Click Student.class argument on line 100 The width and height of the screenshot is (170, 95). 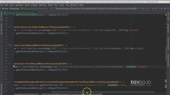[135, 67]
